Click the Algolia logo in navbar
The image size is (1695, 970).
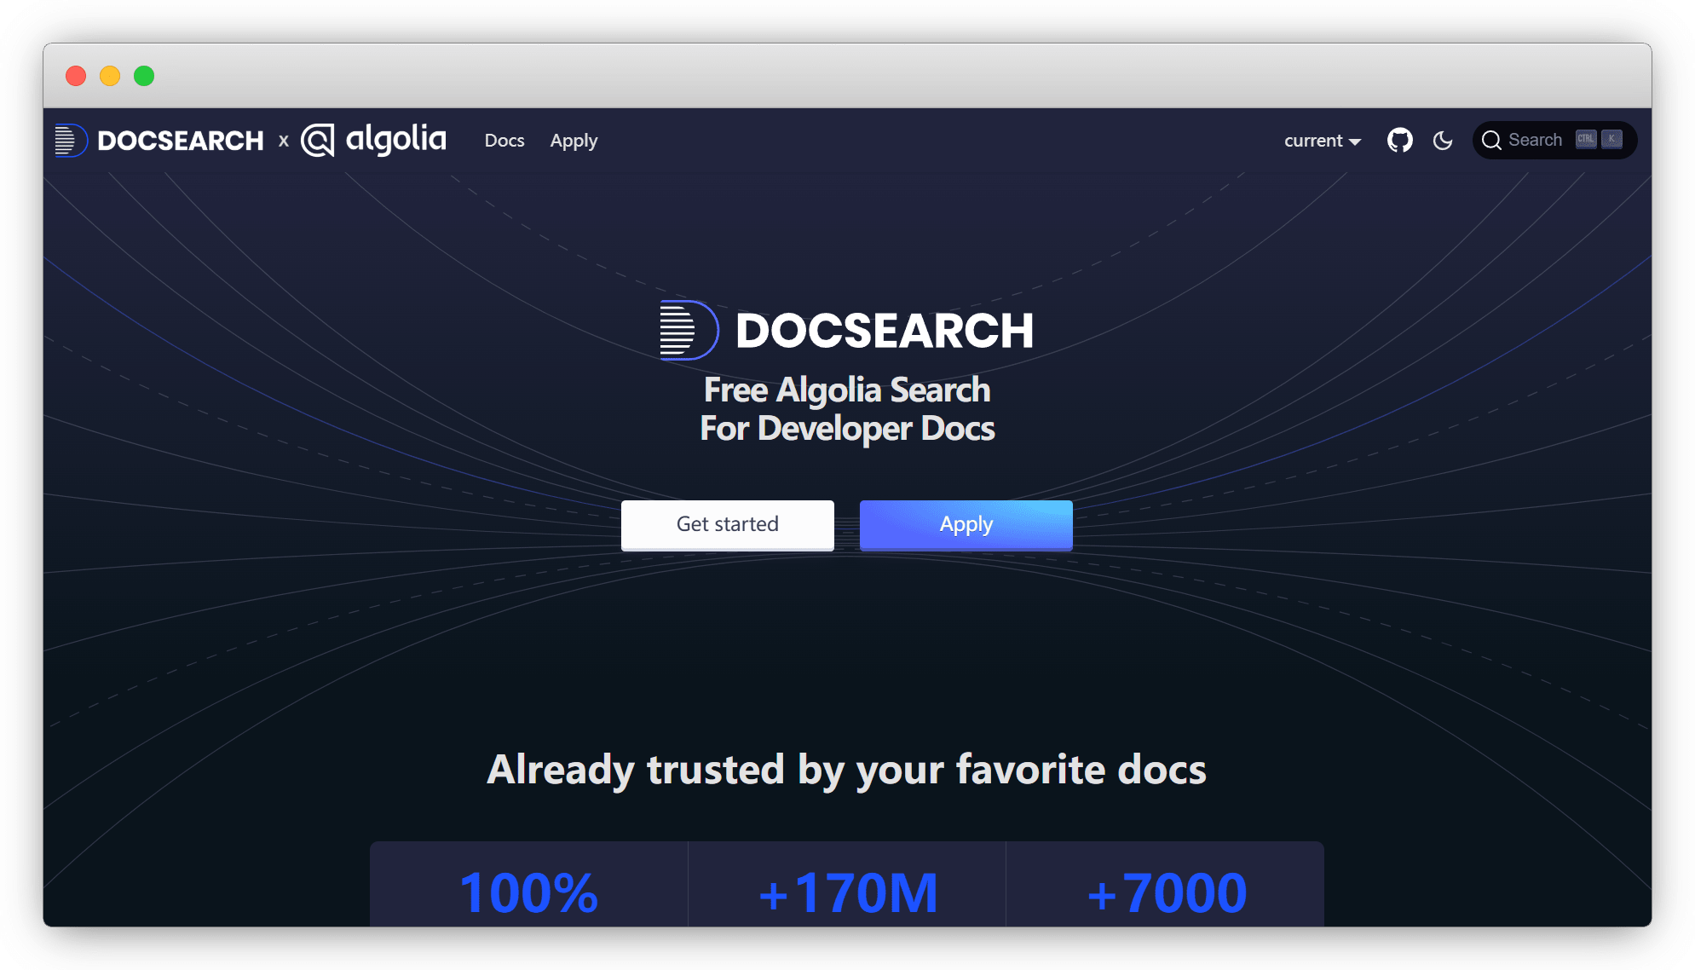373,141
